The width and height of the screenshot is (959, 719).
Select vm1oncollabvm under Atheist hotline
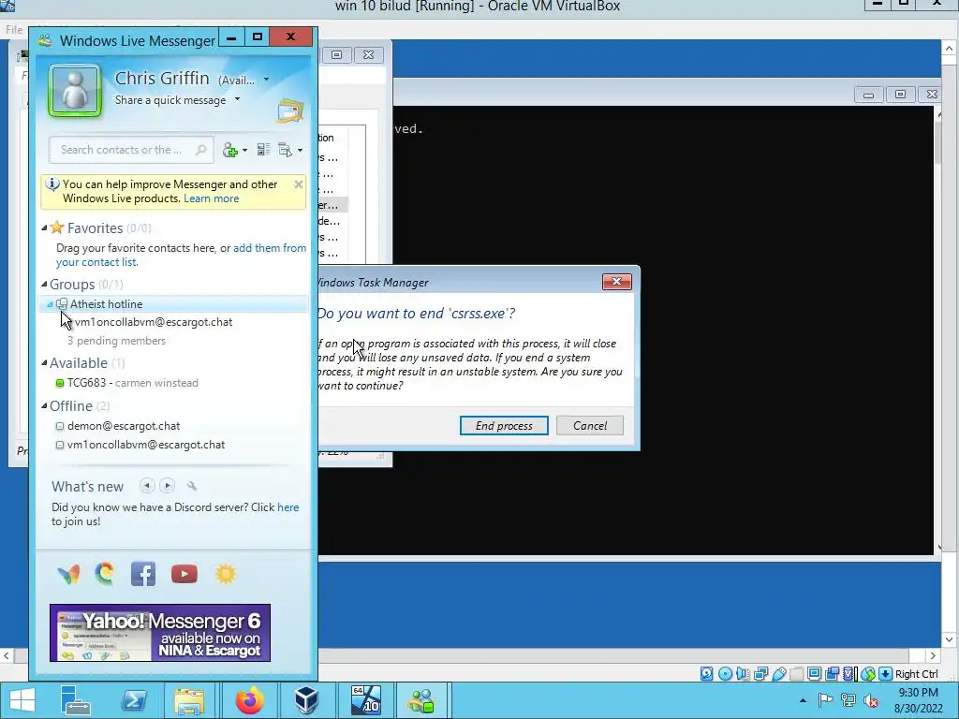[154, 322]
